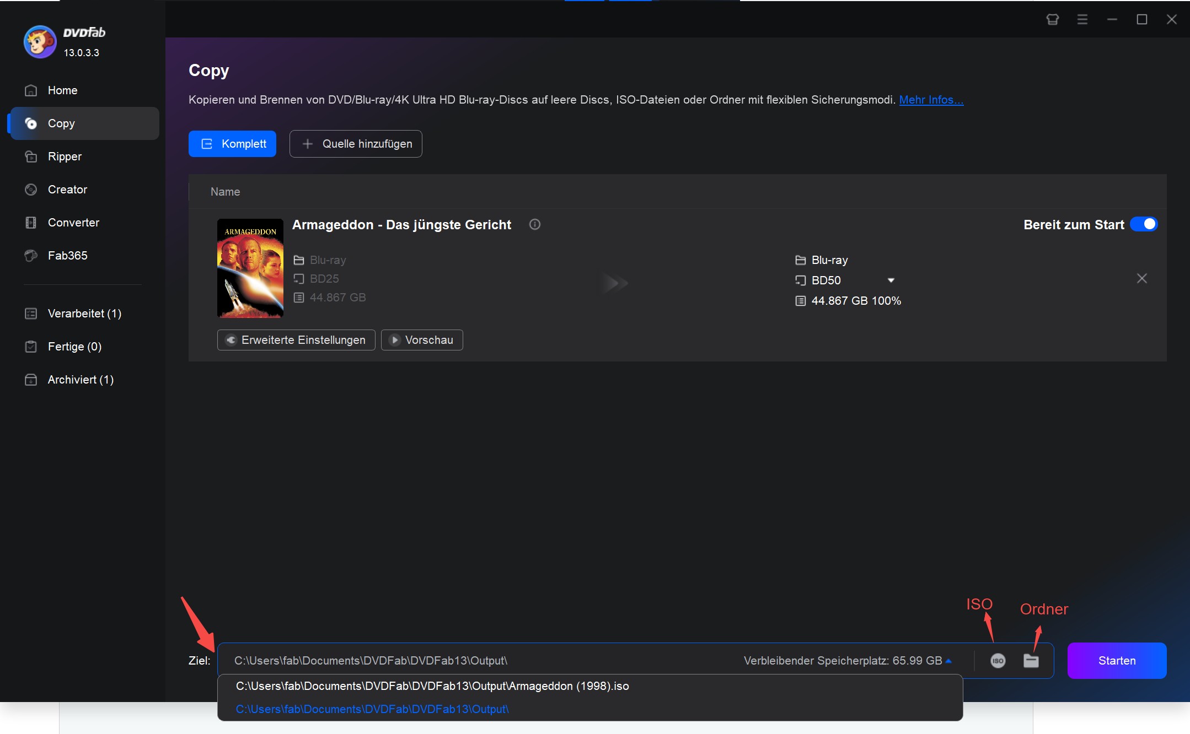The width and height of the screenshot is (1190, 734).
Task: Open the BD50 output size dropdown
Action: [891, 280]
